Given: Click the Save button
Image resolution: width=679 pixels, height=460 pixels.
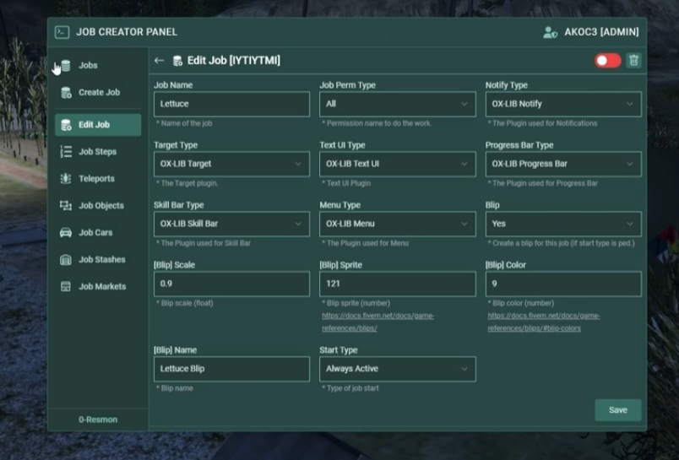Looking at the screenshot, I should pyautogui.click(x=618, y=410).
